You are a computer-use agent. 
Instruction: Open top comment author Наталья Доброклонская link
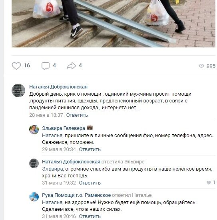[58, 87]
